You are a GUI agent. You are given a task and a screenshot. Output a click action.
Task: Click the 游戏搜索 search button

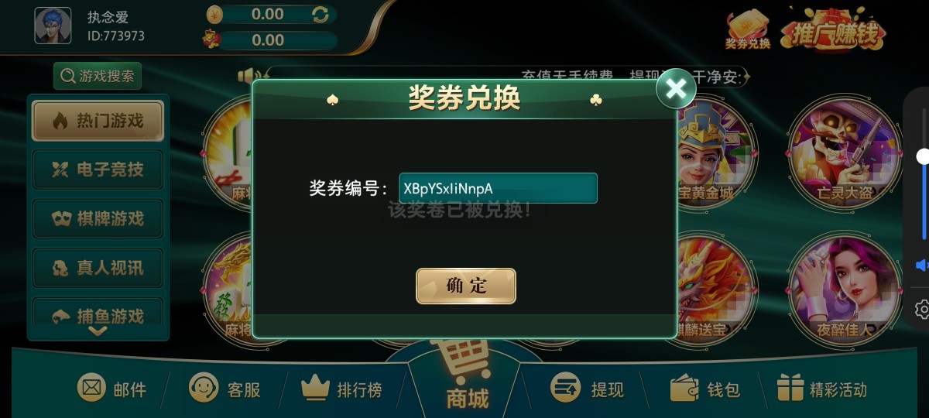pyautogui.click(x=98, y=76)
